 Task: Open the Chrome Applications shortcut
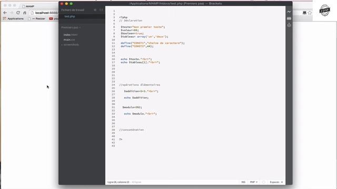click(13, 19)
